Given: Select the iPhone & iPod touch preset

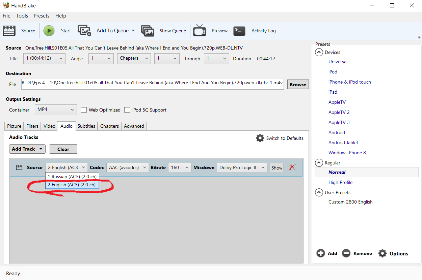Looking at the screenshot, I should (350, 82).
